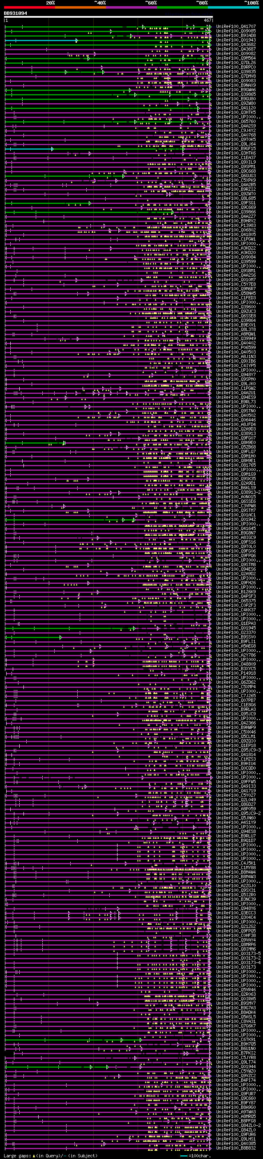263x1159 pixels.
Task: Select hit UniRef100_Q09085
Action: [x=236, y=31]
